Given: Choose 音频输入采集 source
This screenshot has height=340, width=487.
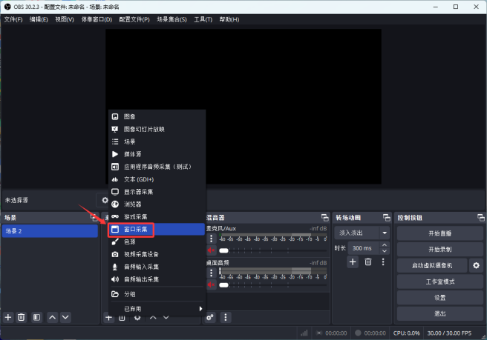Looking at the screenshot, I should point(157,267).
